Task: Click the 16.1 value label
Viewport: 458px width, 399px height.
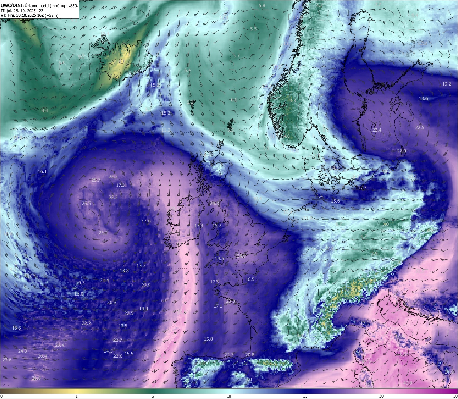Action: click(42, 172)
